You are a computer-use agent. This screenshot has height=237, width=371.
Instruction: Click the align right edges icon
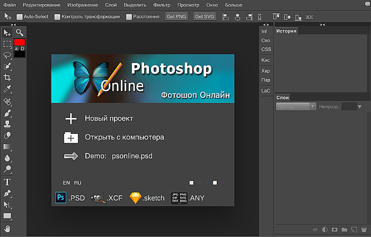point(249,17)
